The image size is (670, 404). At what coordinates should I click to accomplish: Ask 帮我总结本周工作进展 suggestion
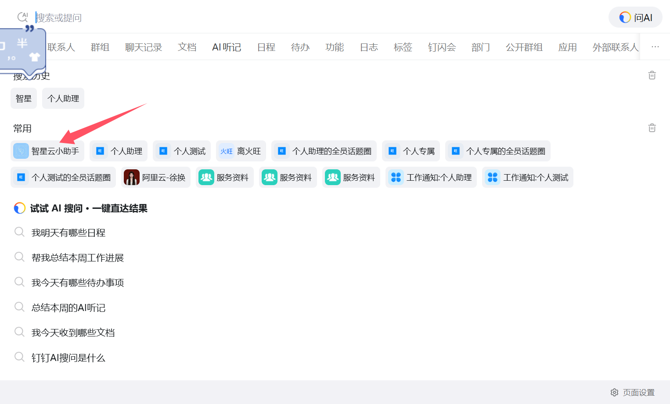77,257
